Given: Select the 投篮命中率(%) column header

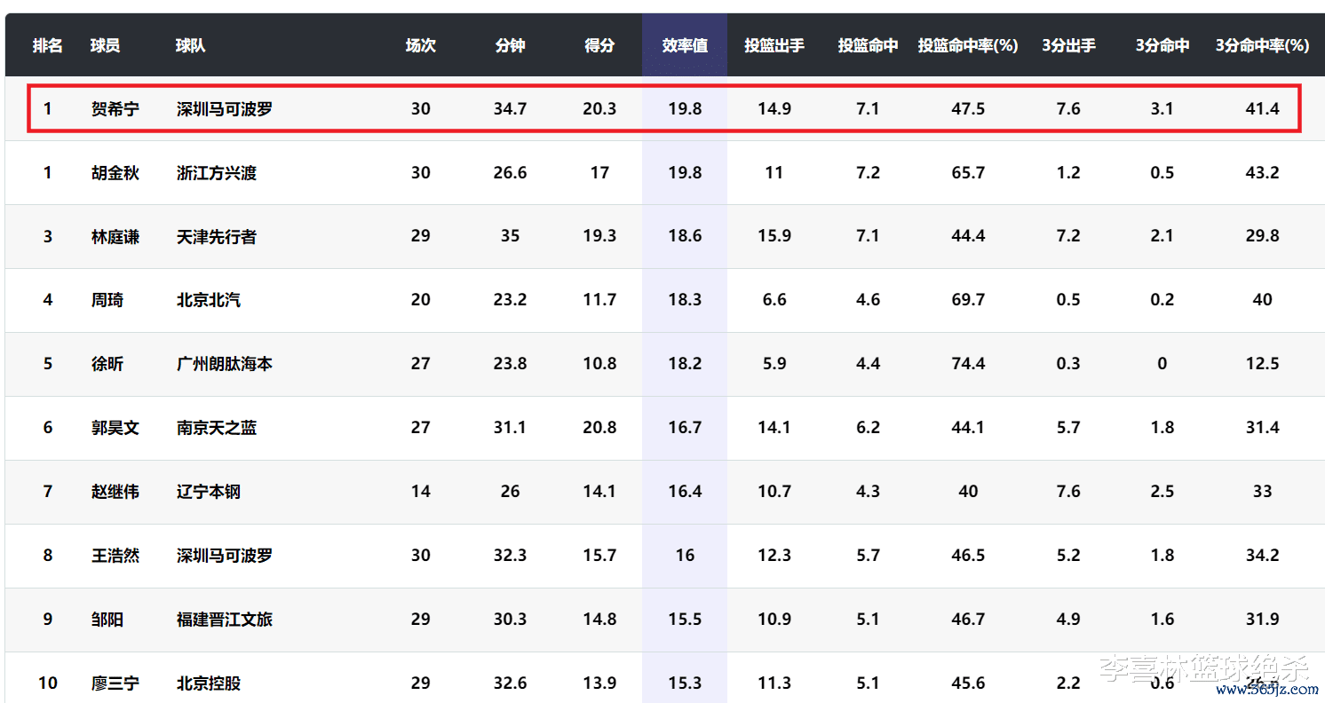Looking at the screenshot, I should click(968, 45).
